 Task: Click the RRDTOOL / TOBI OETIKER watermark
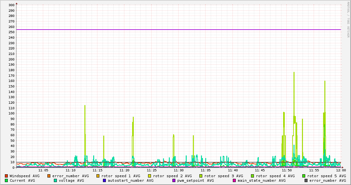click(348, 20)
